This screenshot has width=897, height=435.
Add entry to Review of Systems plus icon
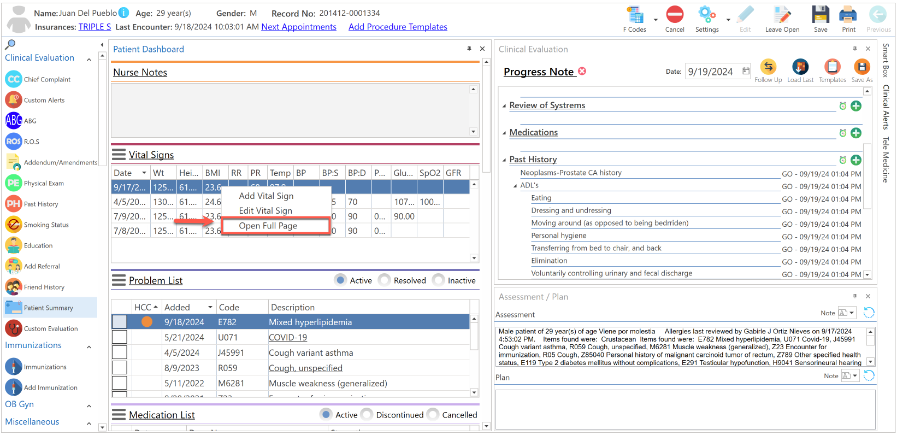point(856,106)
